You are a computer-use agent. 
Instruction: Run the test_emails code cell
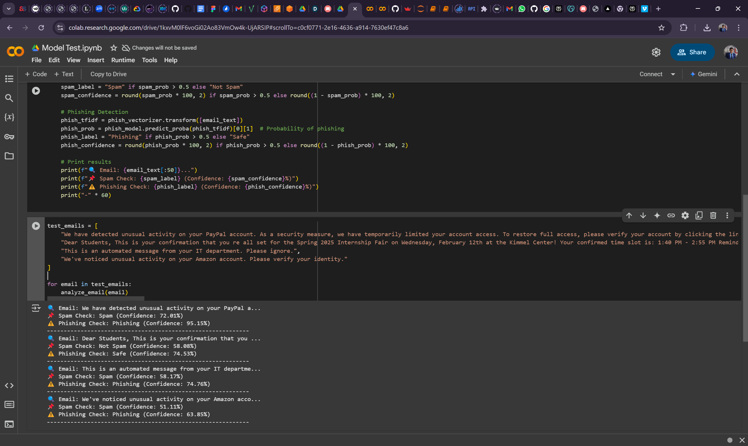pyautogui.click(x=36, y=226)
